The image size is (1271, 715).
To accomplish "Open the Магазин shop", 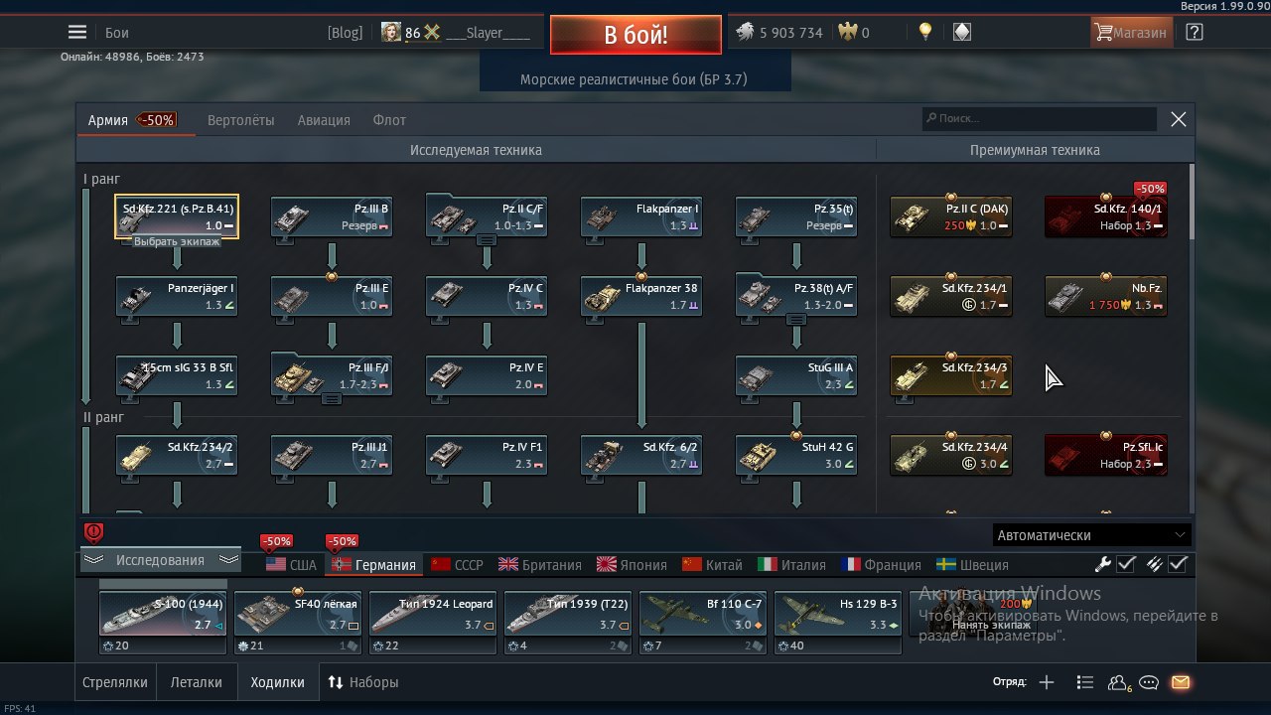I will coord(1131,32).
